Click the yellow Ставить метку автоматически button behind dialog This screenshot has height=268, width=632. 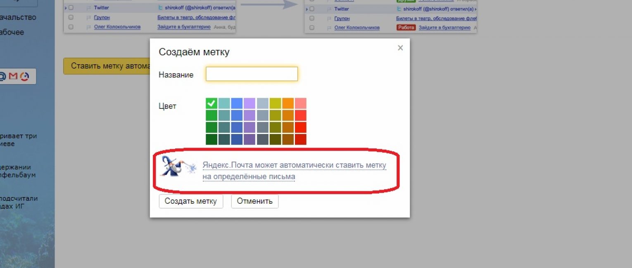(106, 66)
